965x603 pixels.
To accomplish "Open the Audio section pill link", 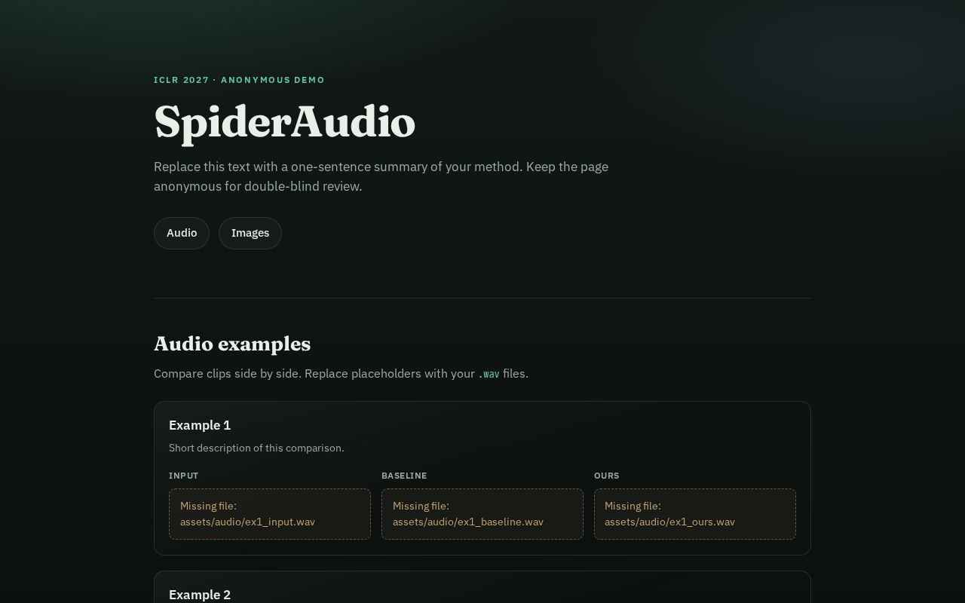I will click(x=182, y=233).
